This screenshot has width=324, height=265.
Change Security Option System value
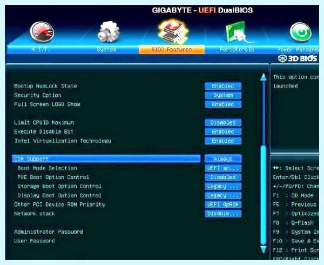(x=223, y=95)
